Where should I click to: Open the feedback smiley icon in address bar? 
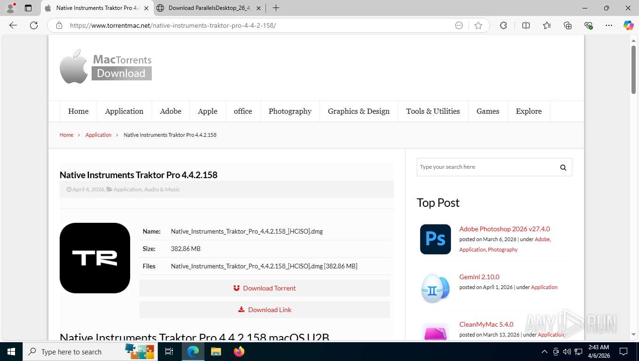click(459, 25)
